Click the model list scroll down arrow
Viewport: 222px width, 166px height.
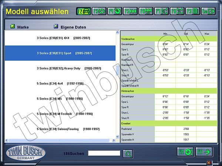coord(117,137)
